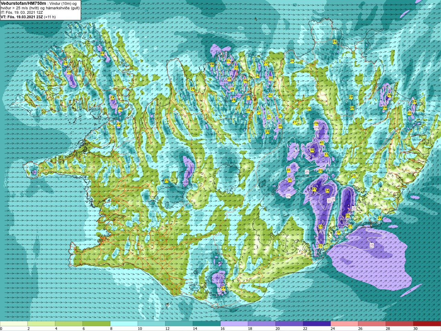This screenshot has height=331, width=441.
Task: Pick the 24–26 m/s light pink legend swatch
Action: [345, 324]
